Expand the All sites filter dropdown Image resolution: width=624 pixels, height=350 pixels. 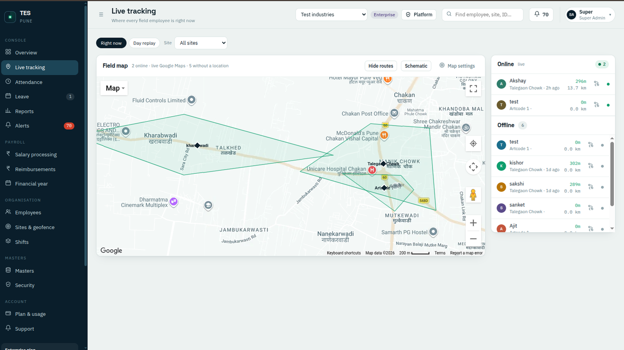[x=201, y=43]
